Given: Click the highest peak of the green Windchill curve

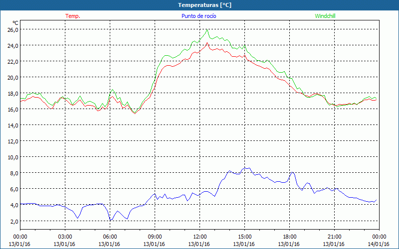Looking at the screenshot, I should click(x=207, y=29).
